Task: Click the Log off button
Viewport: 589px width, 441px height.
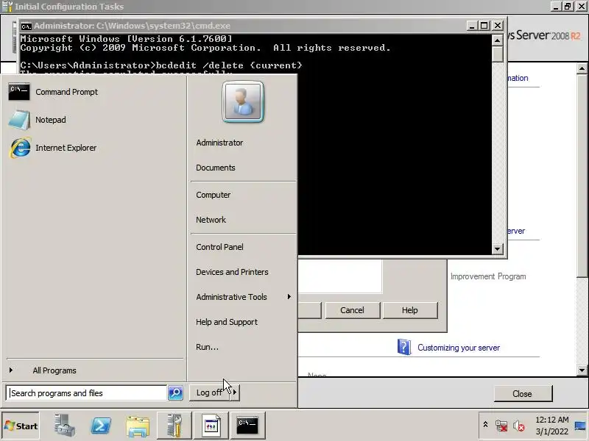Action: pos(209,392)
